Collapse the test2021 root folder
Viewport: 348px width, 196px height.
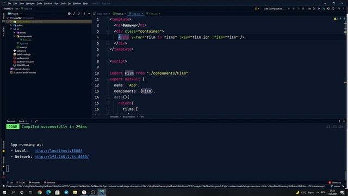pos(8,18)
